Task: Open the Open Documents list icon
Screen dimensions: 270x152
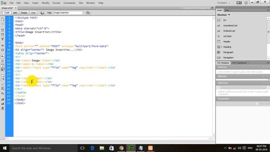Action: coord(3,19)
